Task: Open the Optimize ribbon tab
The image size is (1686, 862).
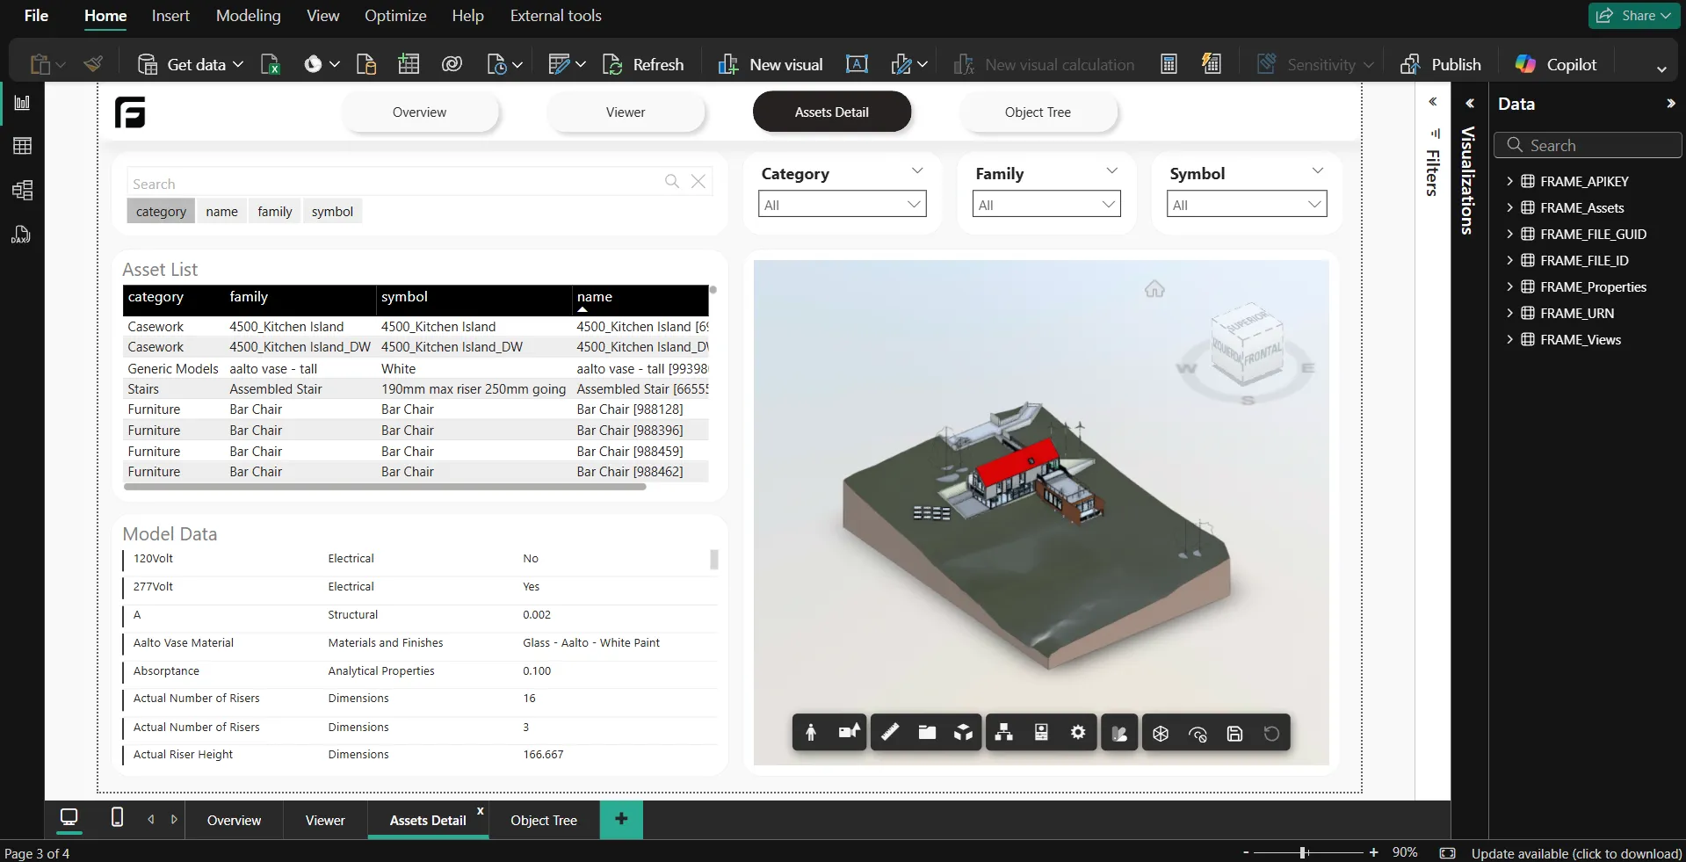Action: pos(395,16)
